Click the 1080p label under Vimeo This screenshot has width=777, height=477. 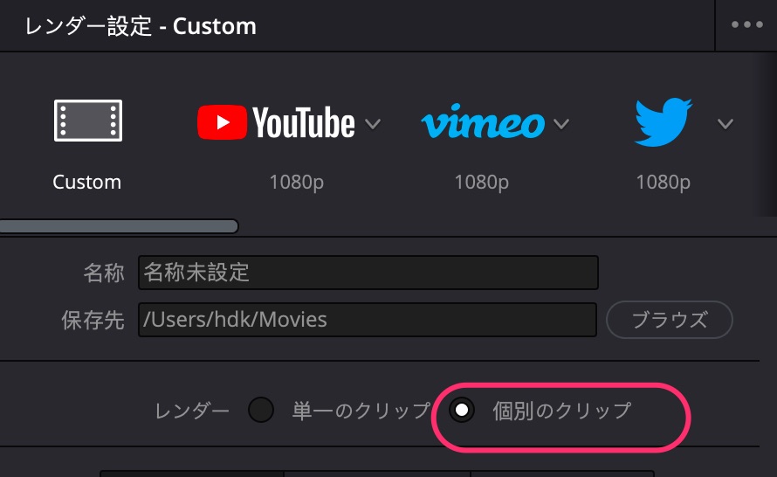[482, 183]
